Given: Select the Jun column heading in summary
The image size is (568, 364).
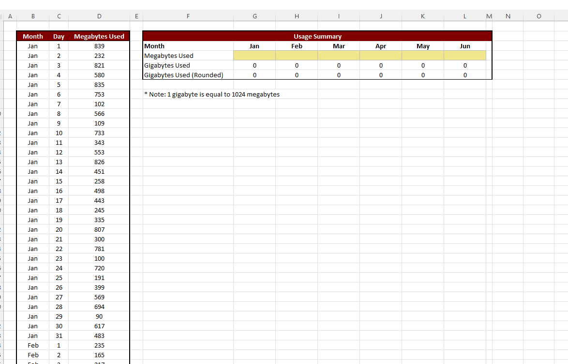Looking at the screenshot, I should tap(465, 46).
